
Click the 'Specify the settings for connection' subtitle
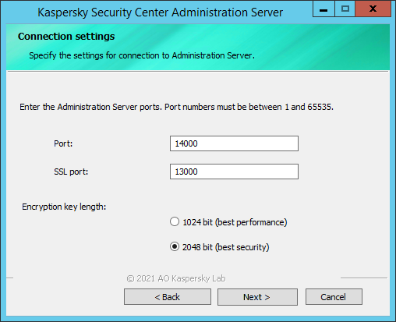pos(142,55)
